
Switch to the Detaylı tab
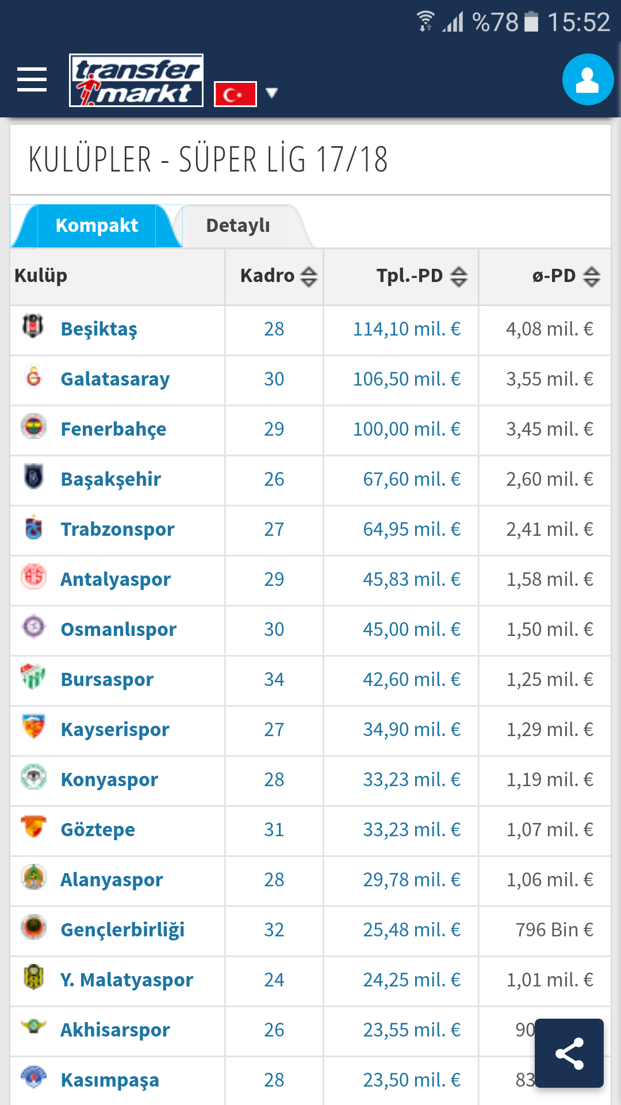coord(238,226)
